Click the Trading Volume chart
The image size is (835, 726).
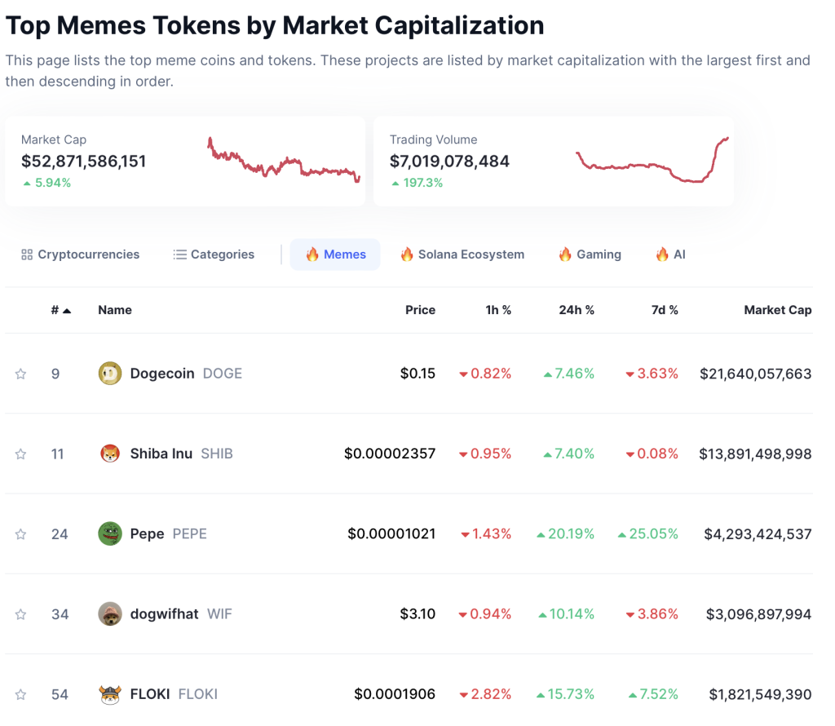pos(651,158)
